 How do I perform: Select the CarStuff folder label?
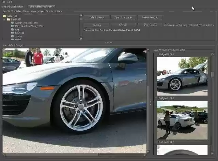pos(16,19)
